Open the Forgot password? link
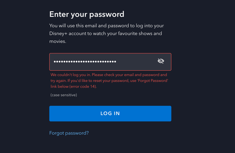The width and height of the screenshot is (235, 153). (x=69, y=133)
